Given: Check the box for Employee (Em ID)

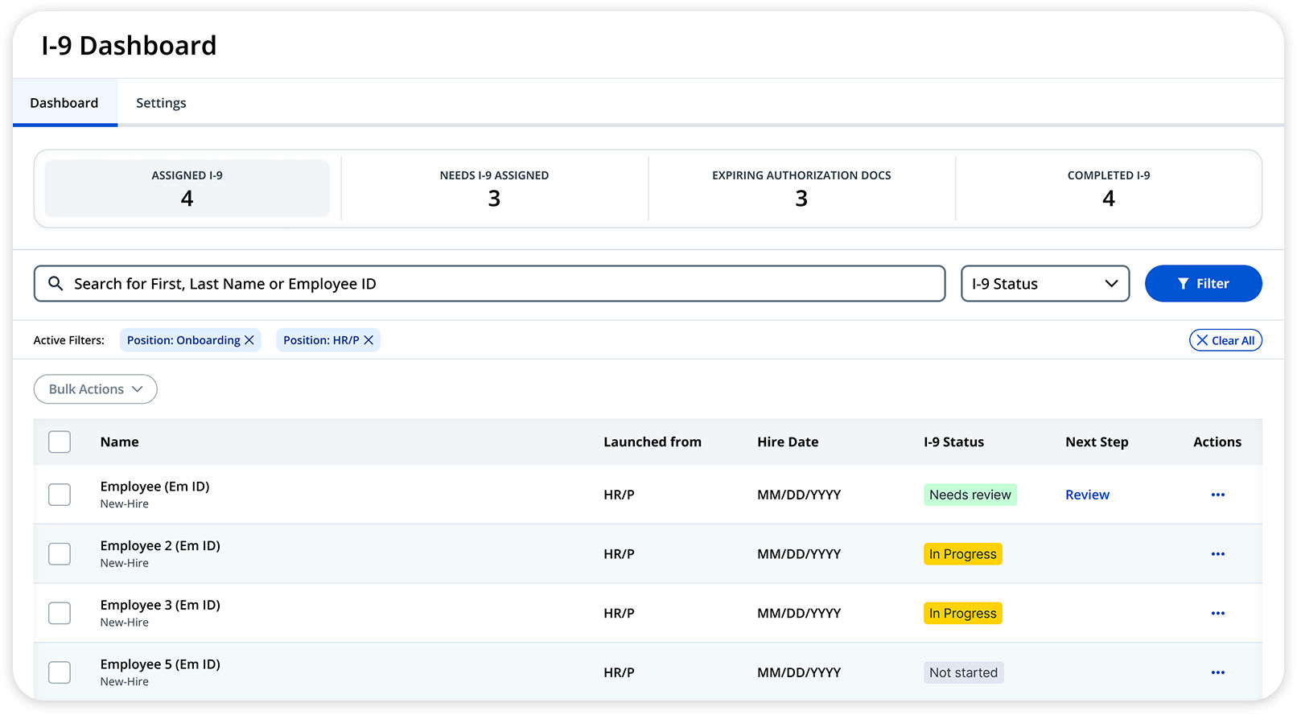Looking at the screenshot, I should [x=60, y=495].
